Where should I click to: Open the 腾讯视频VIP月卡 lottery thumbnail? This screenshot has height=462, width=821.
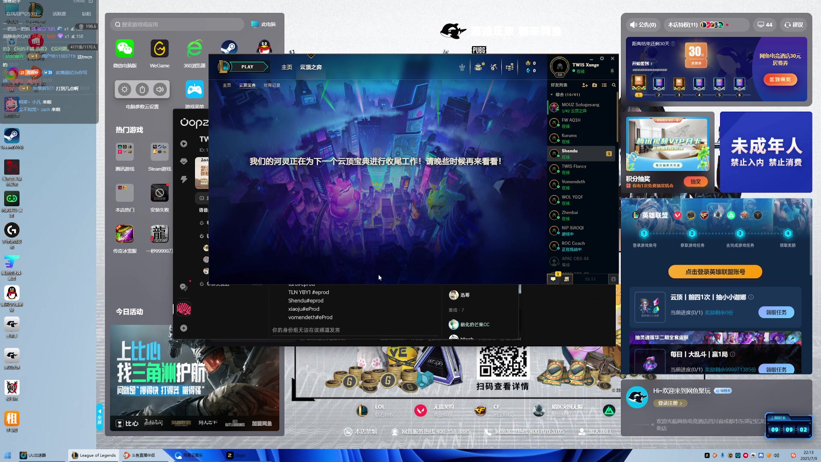667,145
